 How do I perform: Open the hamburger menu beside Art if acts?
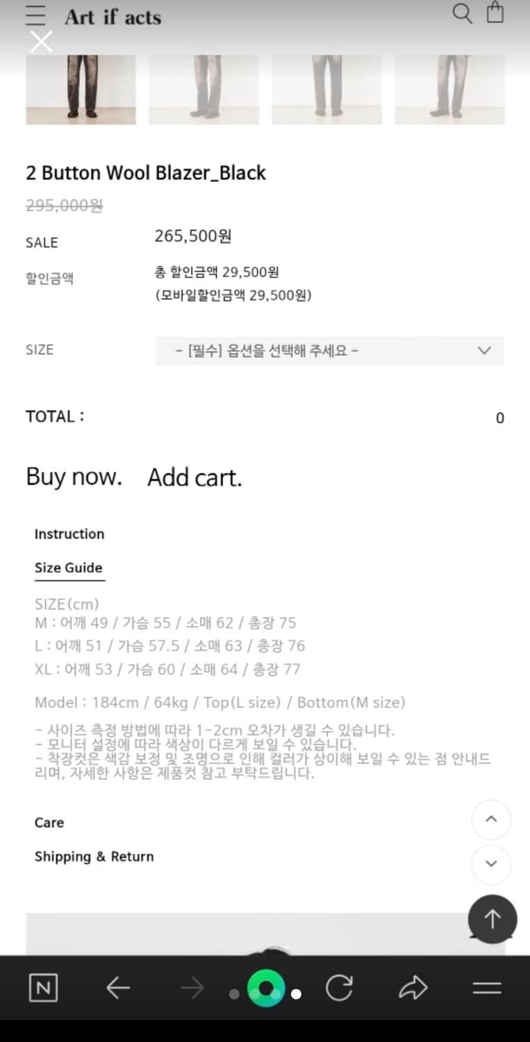pyautogui.click(x=35, y=16)
